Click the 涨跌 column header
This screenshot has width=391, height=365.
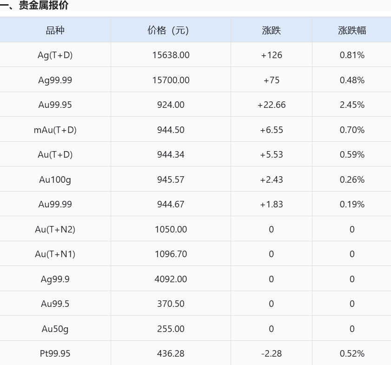click(x=272, y=30)
